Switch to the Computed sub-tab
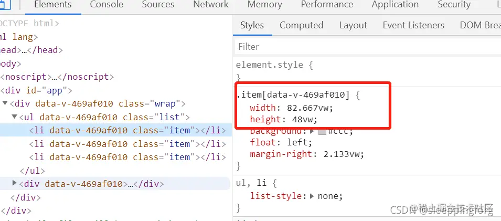 (301, 25)
